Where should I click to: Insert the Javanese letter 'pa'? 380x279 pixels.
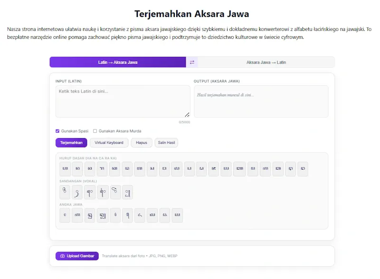(x=189, y=169)
